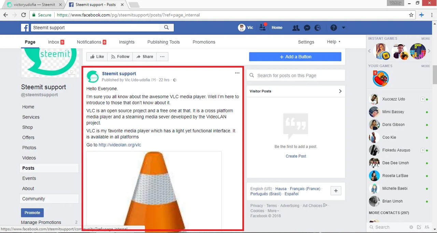Viewport: 437px width, 233px height.
Task: Open the Messenger icon in top bar
Action: coord(307,28)
